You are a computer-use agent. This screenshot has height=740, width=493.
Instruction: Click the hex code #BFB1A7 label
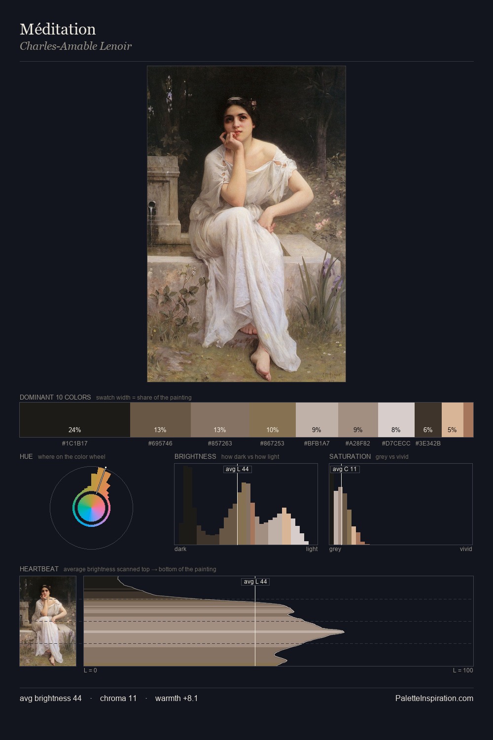tap(317, 444)
